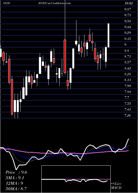Click the last tall white candlestick
The width and height of the screenshot is (138, 193).
click(108, 35)
